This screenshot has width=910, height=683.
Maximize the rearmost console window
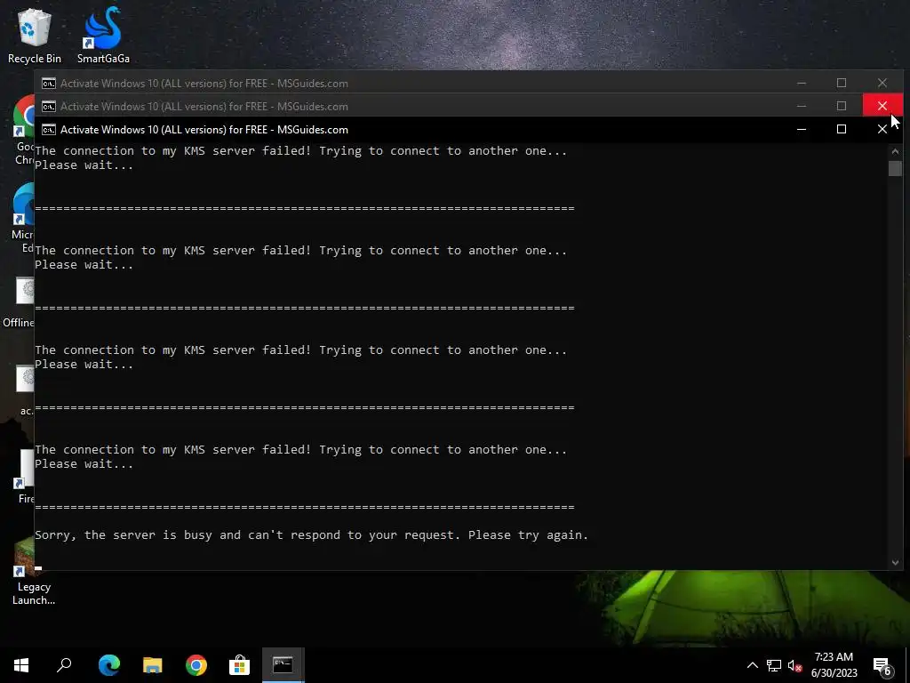pos(842,83)
